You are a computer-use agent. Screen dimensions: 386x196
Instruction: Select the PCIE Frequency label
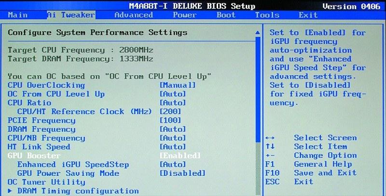41,120
